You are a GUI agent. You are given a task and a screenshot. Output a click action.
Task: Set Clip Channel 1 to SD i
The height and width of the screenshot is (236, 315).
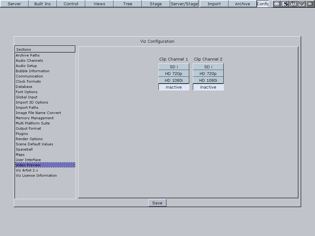(174, 67)
